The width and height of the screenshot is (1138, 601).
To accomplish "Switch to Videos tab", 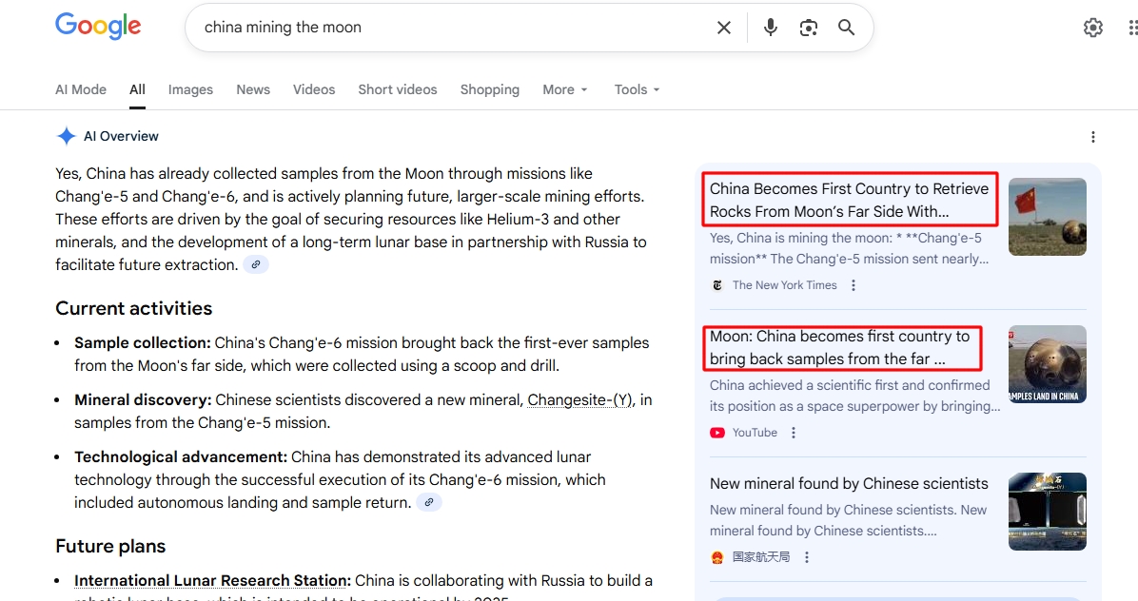I will tap(314, 90).
